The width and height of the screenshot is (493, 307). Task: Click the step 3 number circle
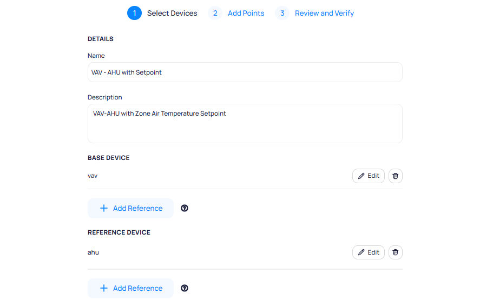click(x=282, y=13)
